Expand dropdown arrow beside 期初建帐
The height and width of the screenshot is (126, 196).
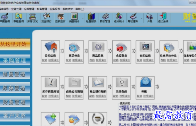coord(141,18)
